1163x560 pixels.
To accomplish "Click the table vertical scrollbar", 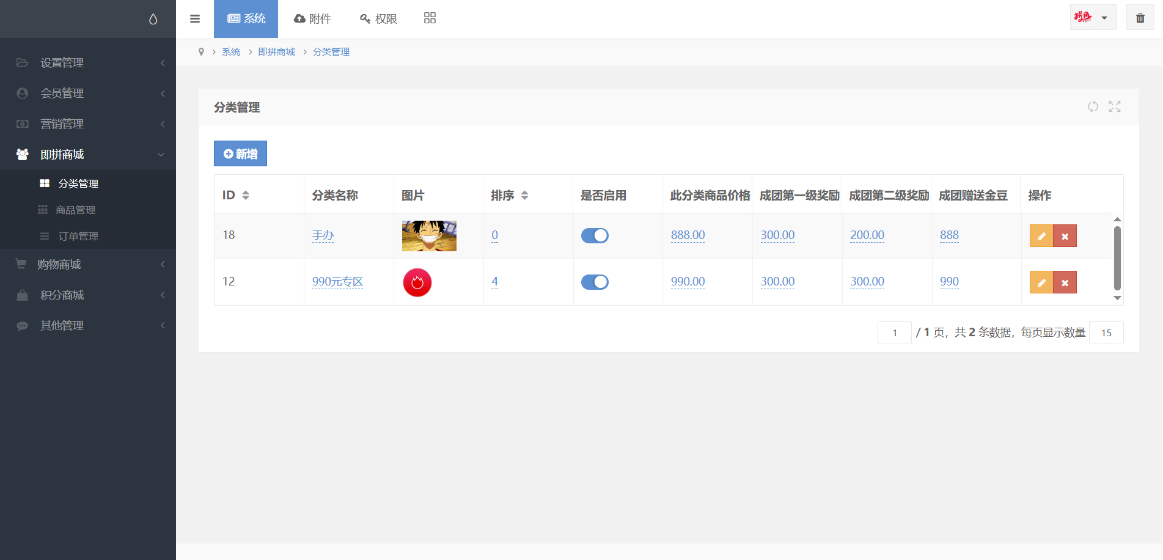I will click(x=1117, y=258).
